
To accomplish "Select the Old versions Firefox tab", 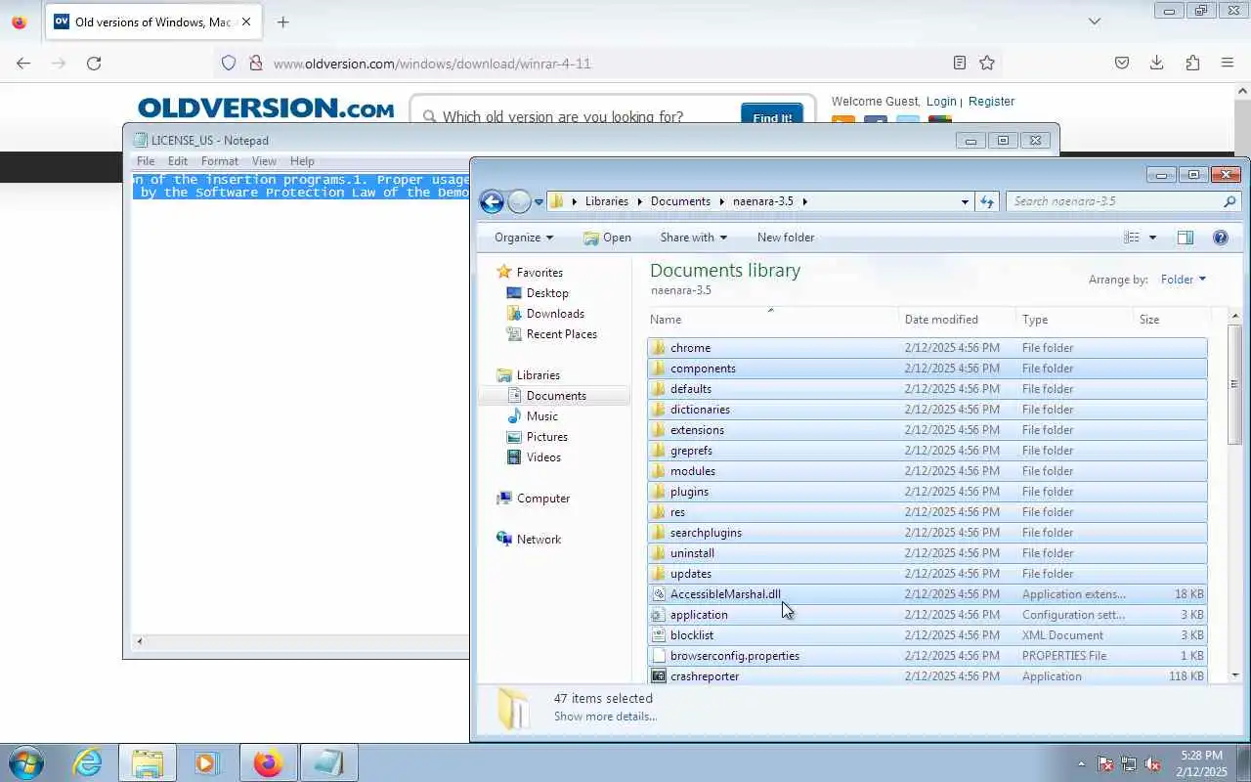I will pyautogui.click(x=153, y=22).
